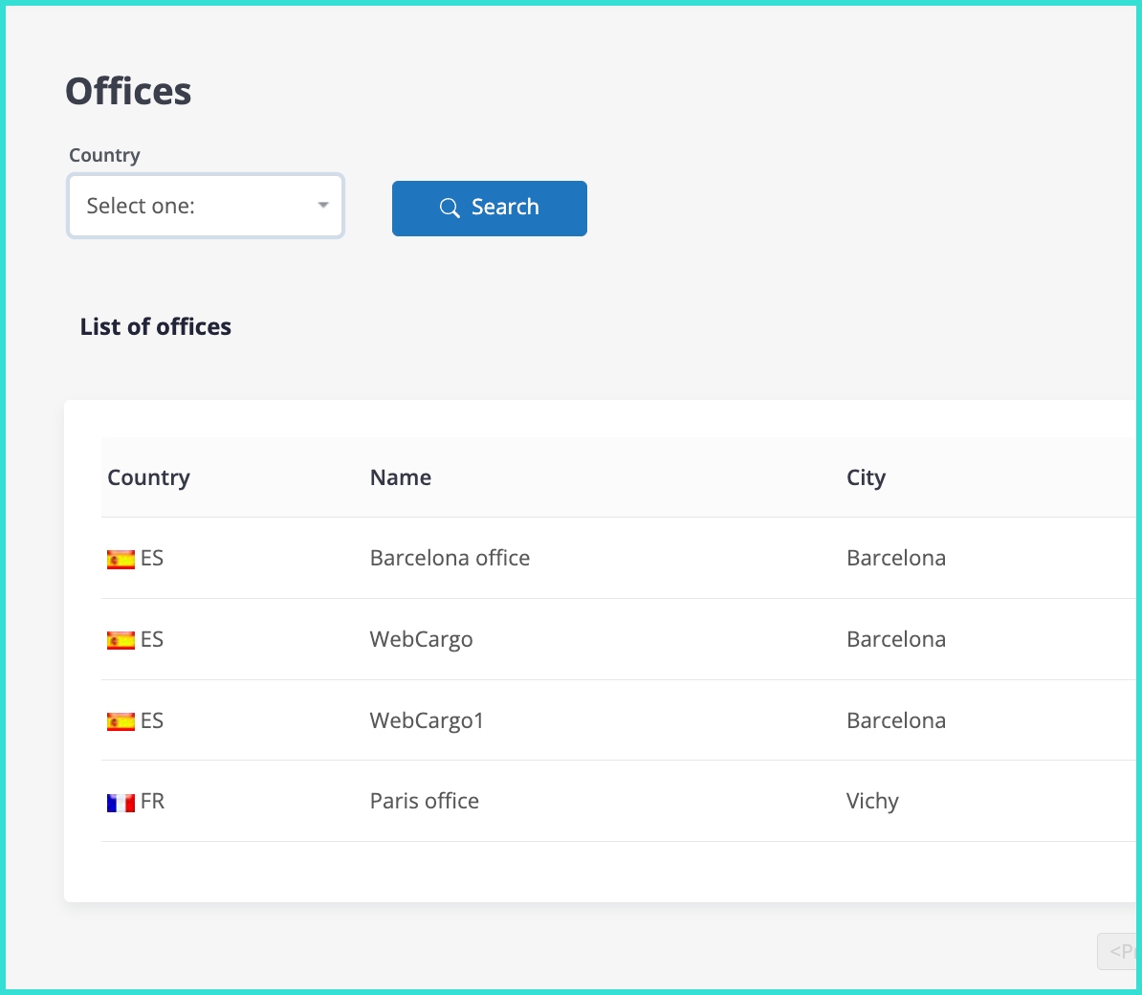The width and height of the screenshot is (1142, 995).
Task: Open the WebCargo office entry
Action: point(421,639)
